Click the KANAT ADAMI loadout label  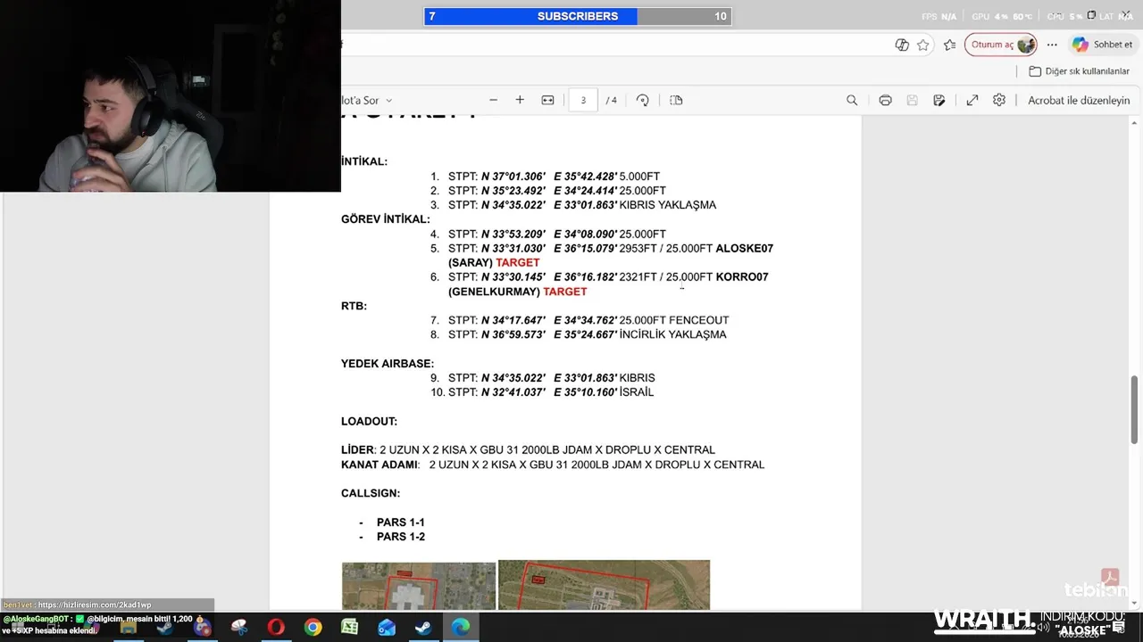tap(380, 465)
